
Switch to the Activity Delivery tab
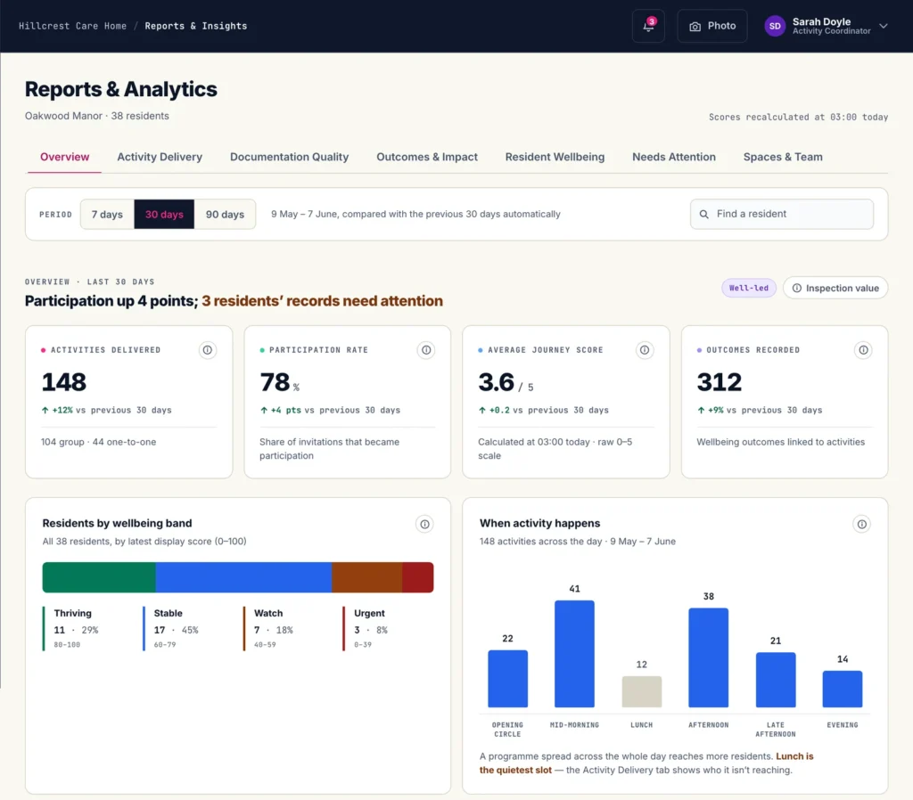click(x=160, y=157)
